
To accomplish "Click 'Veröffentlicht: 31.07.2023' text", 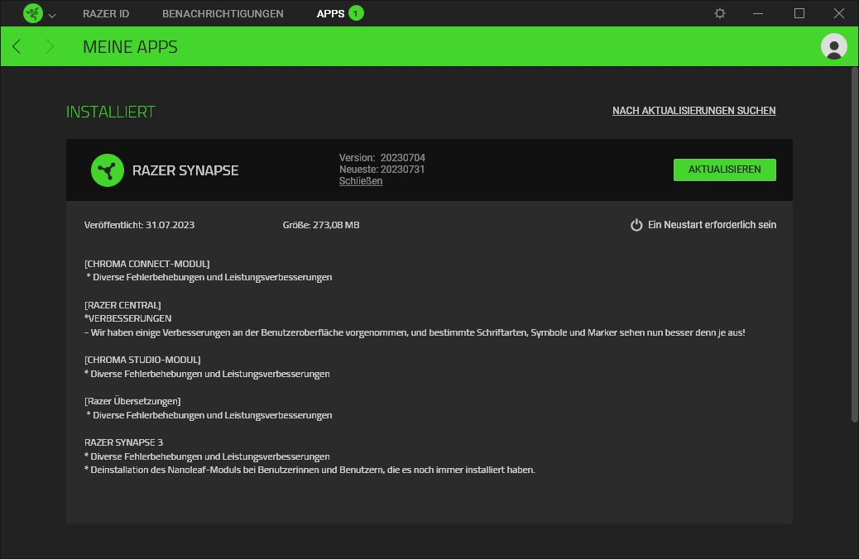I will pyautogui.click(x=139, y=225).
